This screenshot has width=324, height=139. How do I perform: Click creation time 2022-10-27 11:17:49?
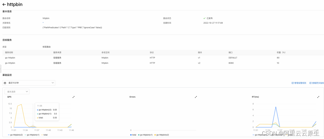click(213, 23)
